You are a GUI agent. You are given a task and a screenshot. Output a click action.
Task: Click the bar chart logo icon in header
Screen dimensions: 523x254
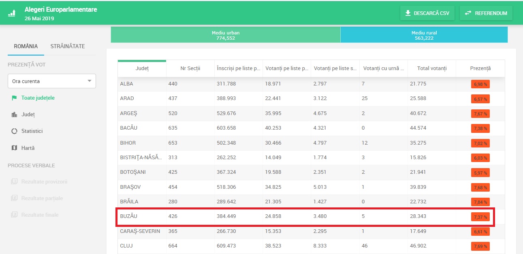[12, 13]
